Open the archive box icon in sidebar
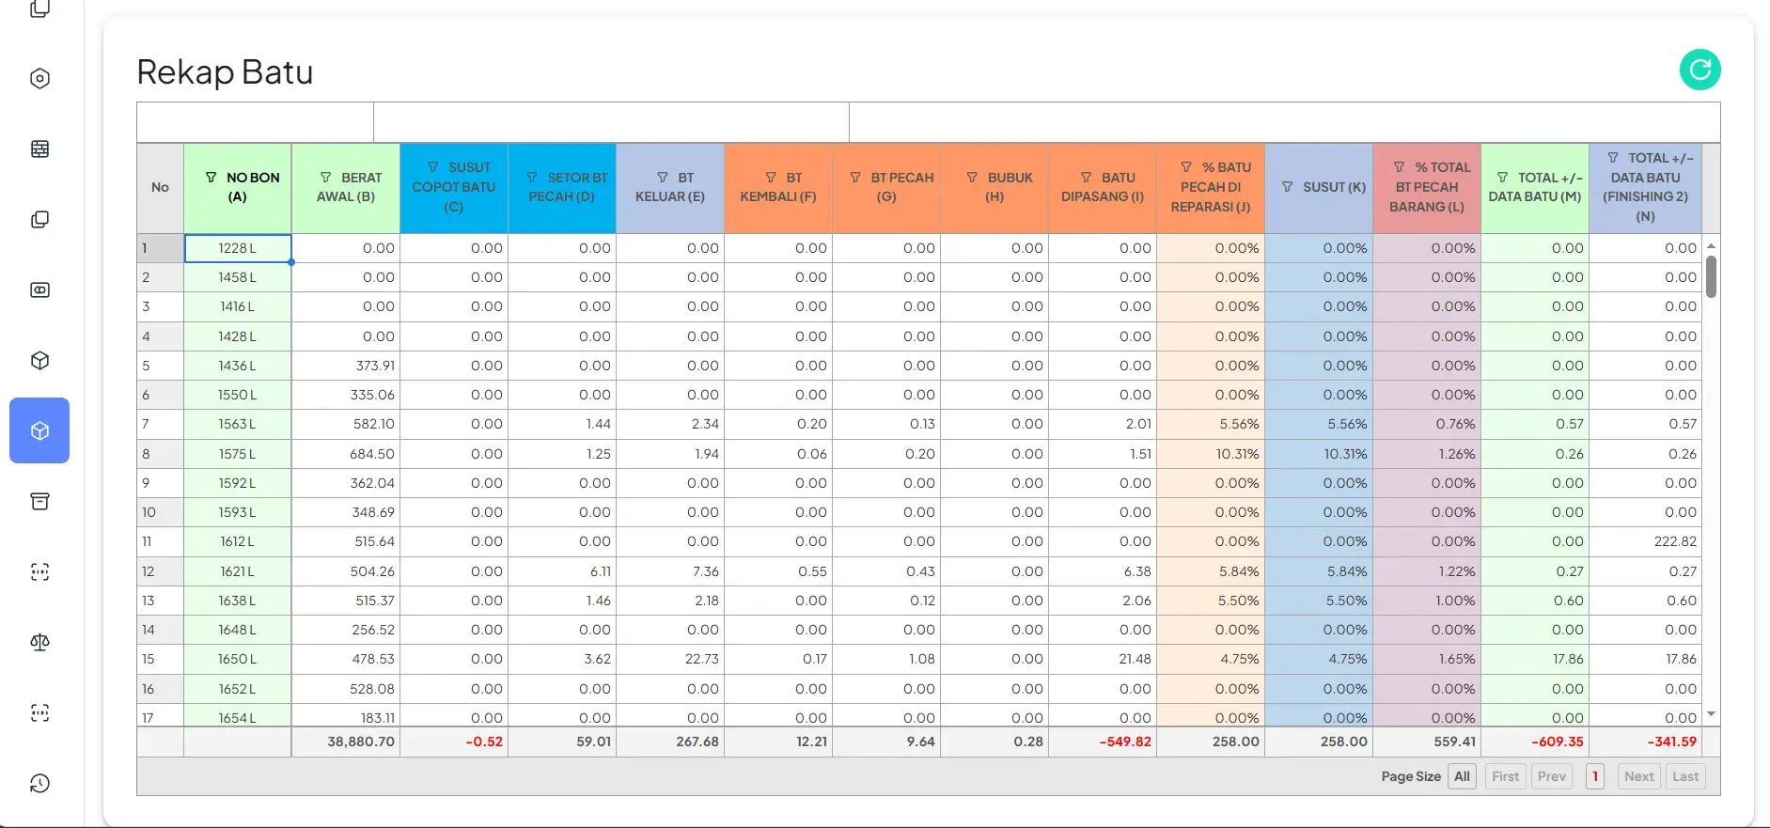 (39, 502)
